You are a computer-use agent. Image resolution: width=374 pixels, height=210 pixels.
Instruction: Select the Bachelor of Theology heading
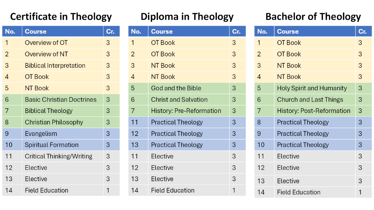(313, 17)
